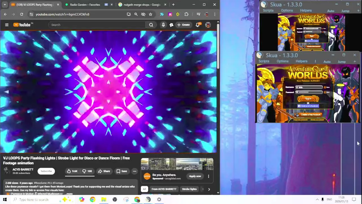Screen dimensions: 362x204
Task: Click the Share button under the video
Action: click(x=104, y=171)
